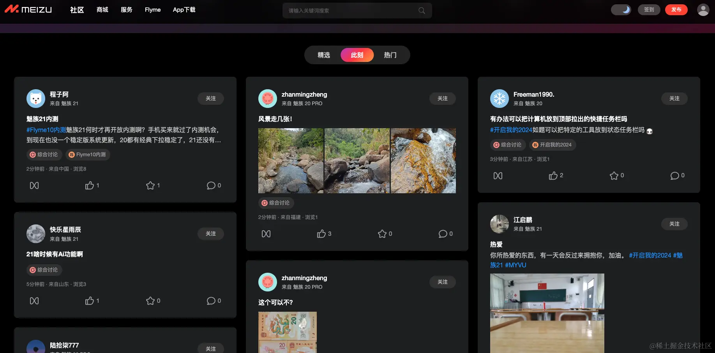Viewport: 715px width, 353px height.
Task: Open the middle rocky creek photo
Action: pyautogui.click(x=357, y=161)
